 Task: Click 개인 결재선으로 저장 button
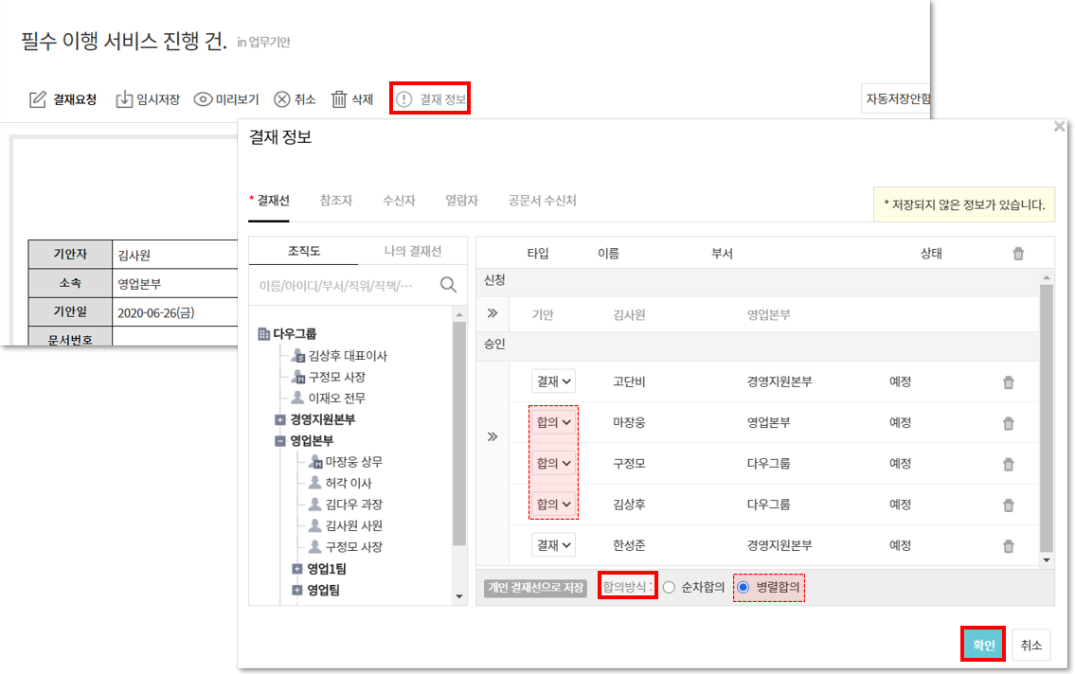pos(535,588)
